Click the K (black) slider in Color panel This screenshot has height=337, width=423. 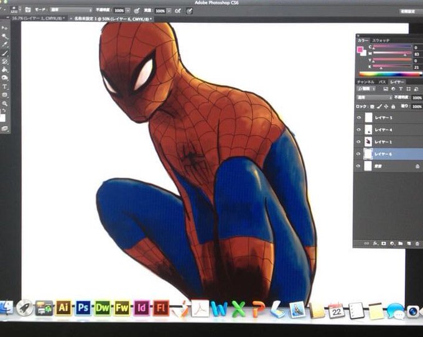(393, 67)
